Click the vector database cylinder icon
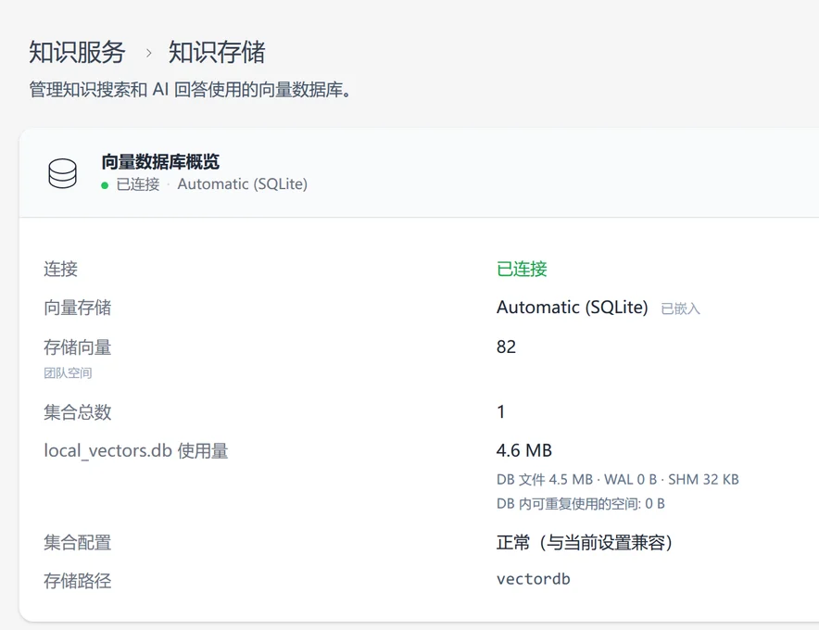The width and height of the screenshot is (819, 630). [x=63, y=173]
